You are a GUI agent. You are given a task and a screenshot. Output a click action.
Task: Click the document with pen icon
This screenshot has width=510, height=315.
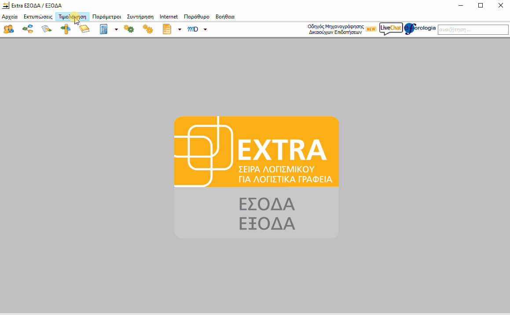[47, 29]
